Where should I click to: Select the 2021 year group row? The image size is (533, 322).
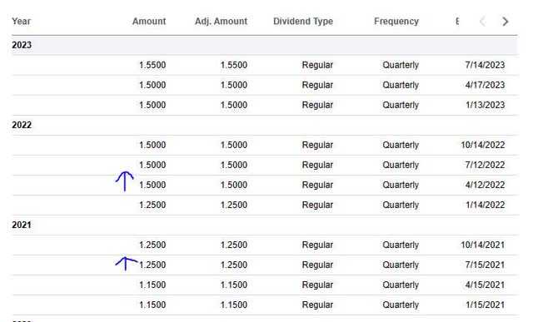point(265,225)
